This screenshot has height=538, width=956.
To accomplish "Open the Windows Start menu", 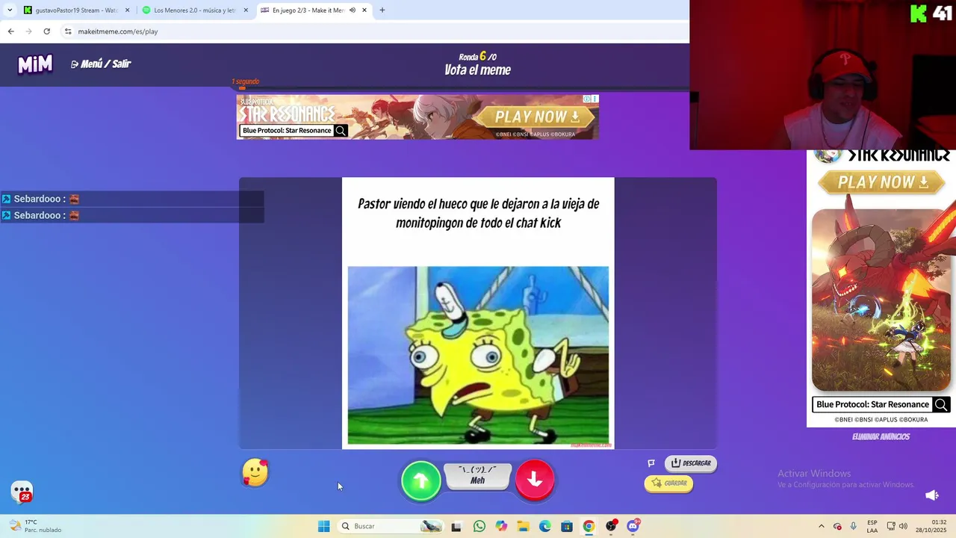I will tap(324, 526).
